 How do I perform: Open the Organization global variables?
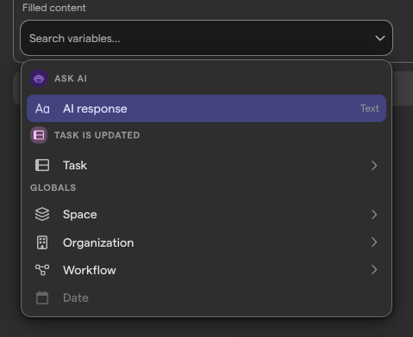[206, 242]
